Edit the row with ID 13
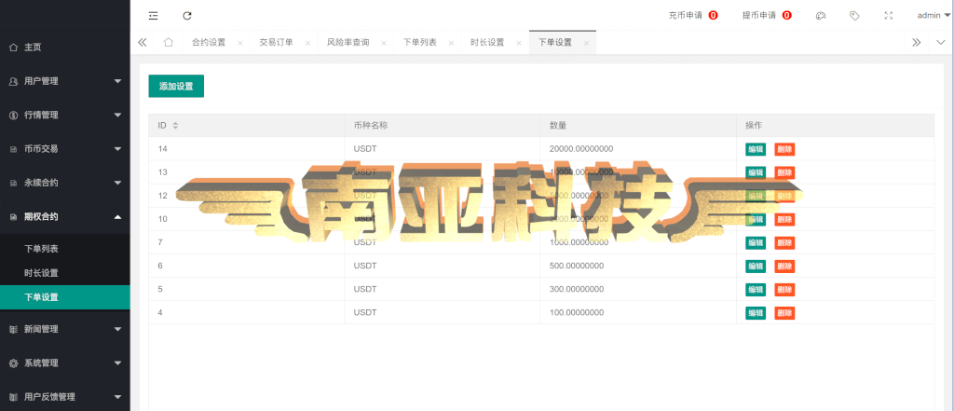The width and height of the screenshot is (954, 411). point(755,172)
